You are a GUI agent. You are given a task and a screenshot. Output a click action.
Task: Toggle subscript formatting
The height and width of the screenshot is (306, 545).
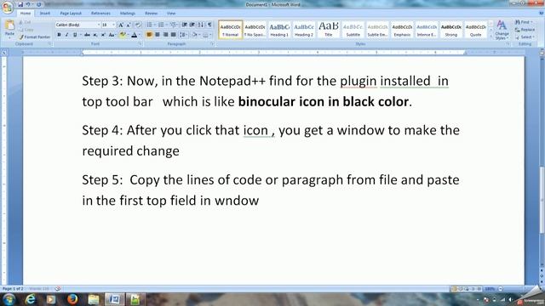click(x=95, y=35)
